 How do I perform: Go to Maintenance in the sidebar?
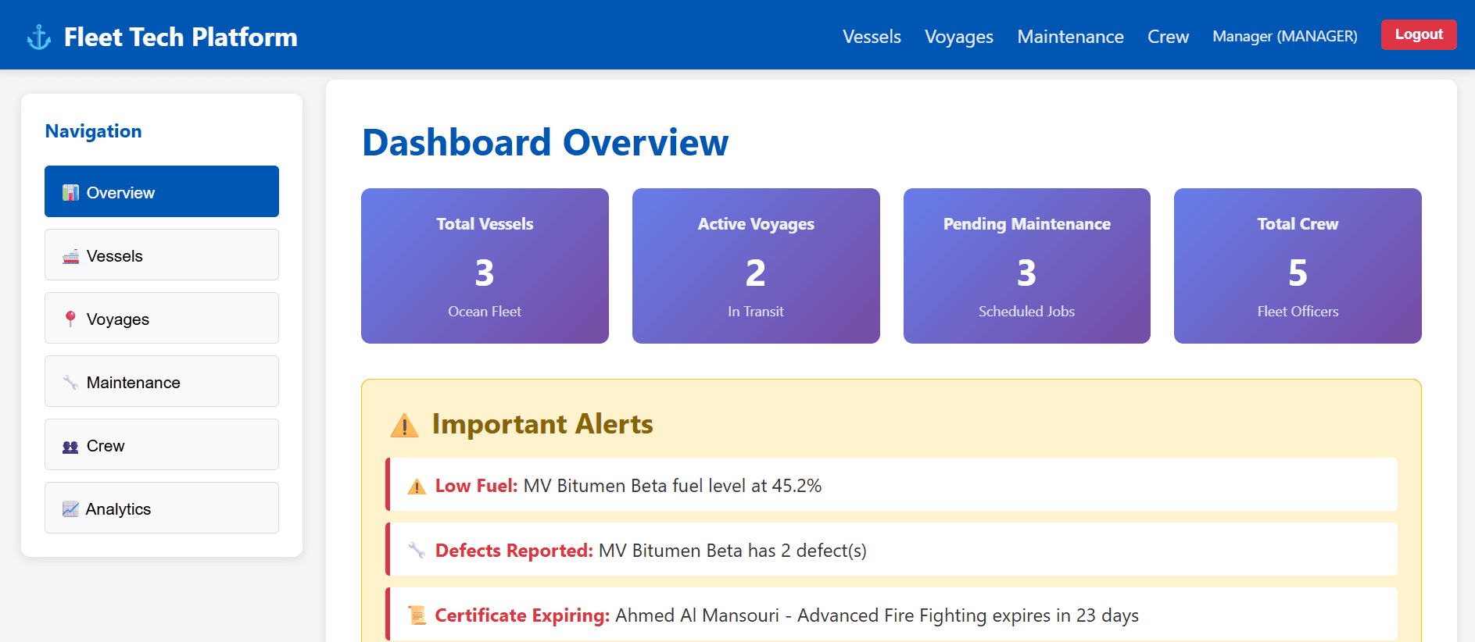(162, 381)
